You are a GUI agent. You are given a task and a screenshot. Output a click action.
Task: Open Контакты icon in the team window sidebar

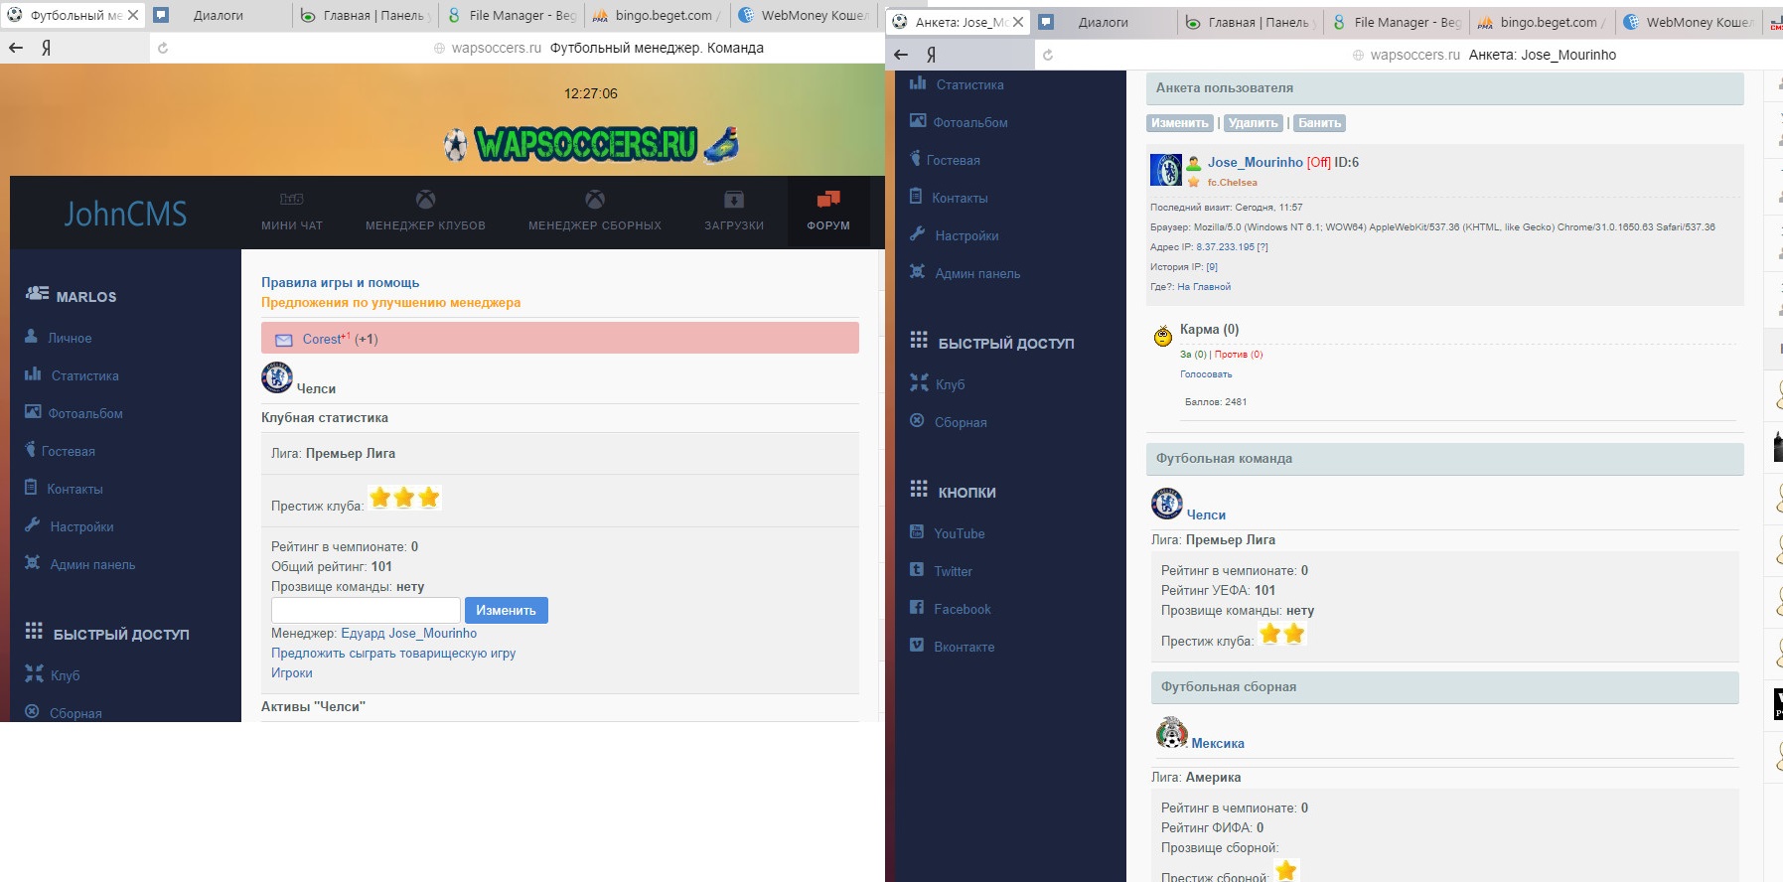(x=31, y=488)
